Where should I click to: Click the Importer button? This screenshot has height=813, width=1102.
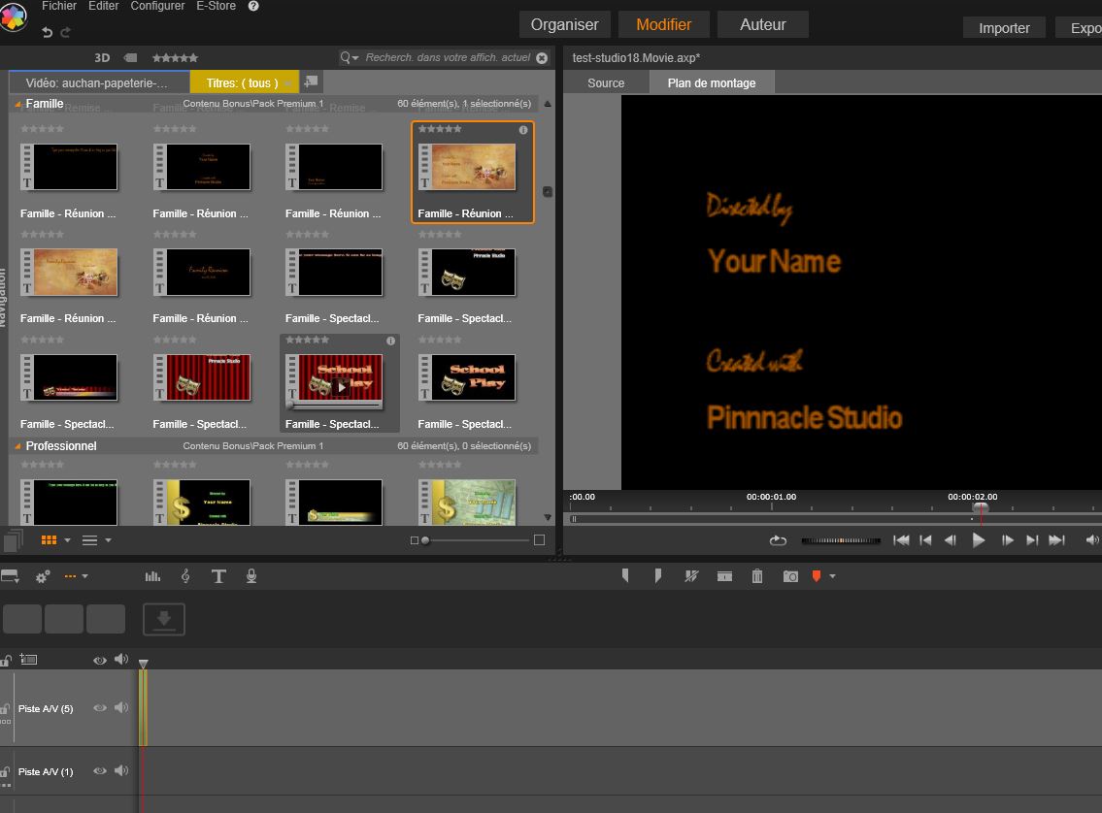[x=1004, y=28]
